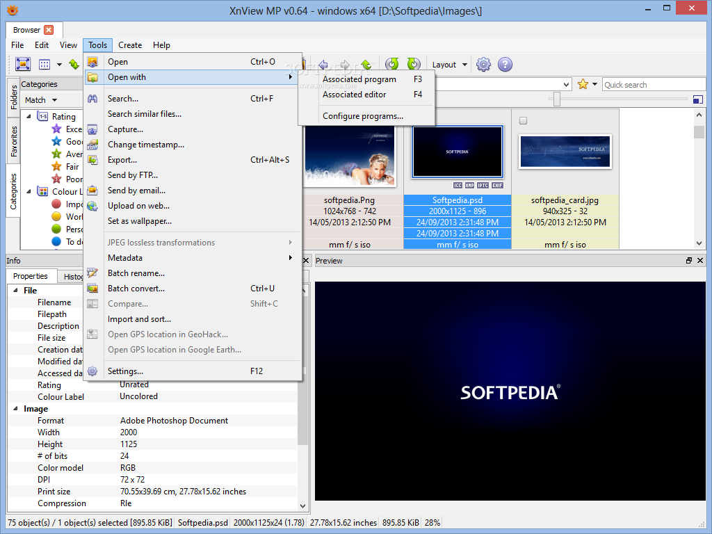Open settings via the gear toolbar icon
Viewport: 712px width, 534px height.
[x=484, y=65]
